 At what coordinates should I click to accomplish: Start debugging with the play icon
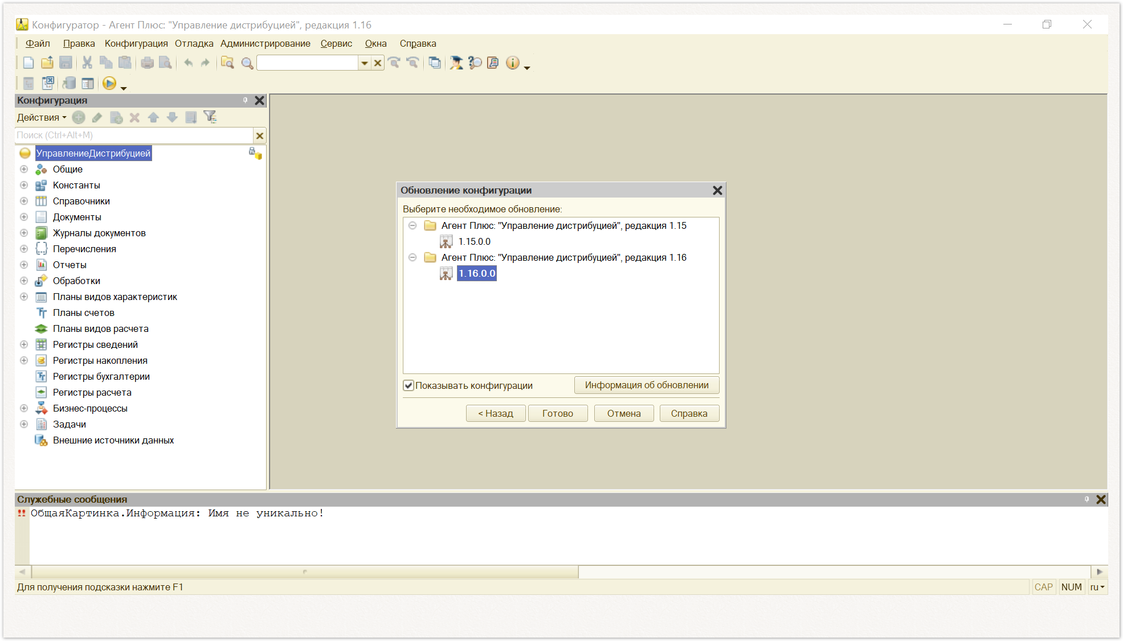109,84
